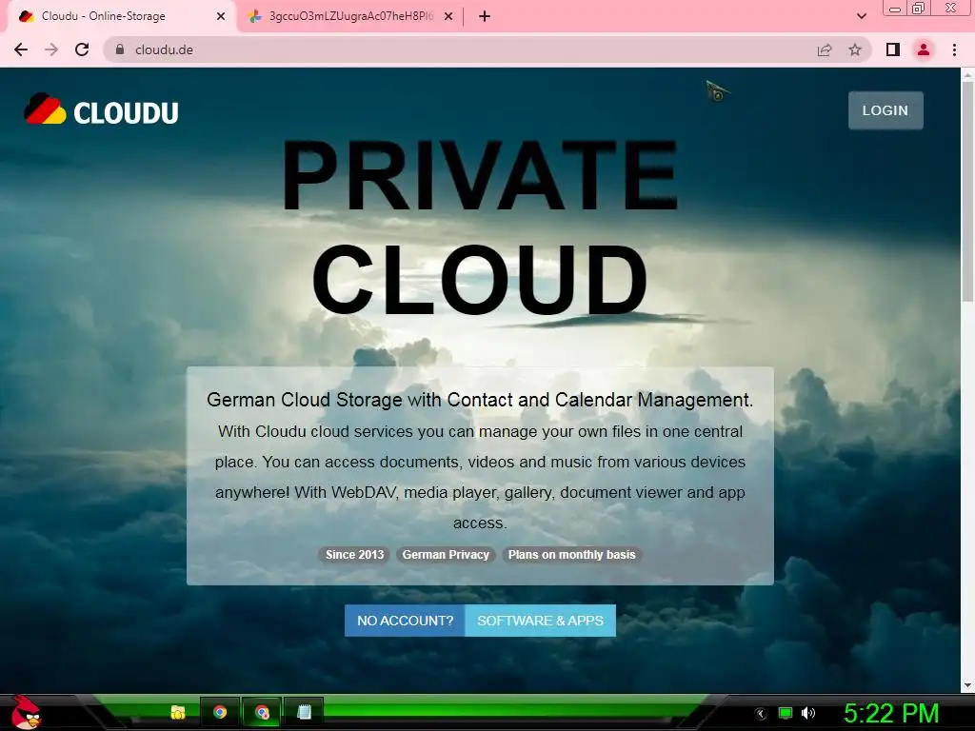Image resolution: width=975 pixels, height=731 pixels.
Task: Click the browser forward arrow
Action: click(x=51, y=49)
